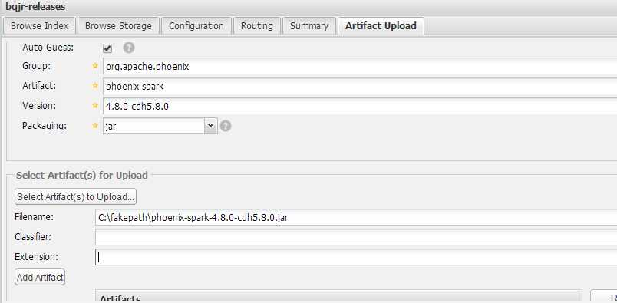This screenshot has height=303, width=617.
Task: Open the Packaging dropdown arrow
Action: pos(211,126)
